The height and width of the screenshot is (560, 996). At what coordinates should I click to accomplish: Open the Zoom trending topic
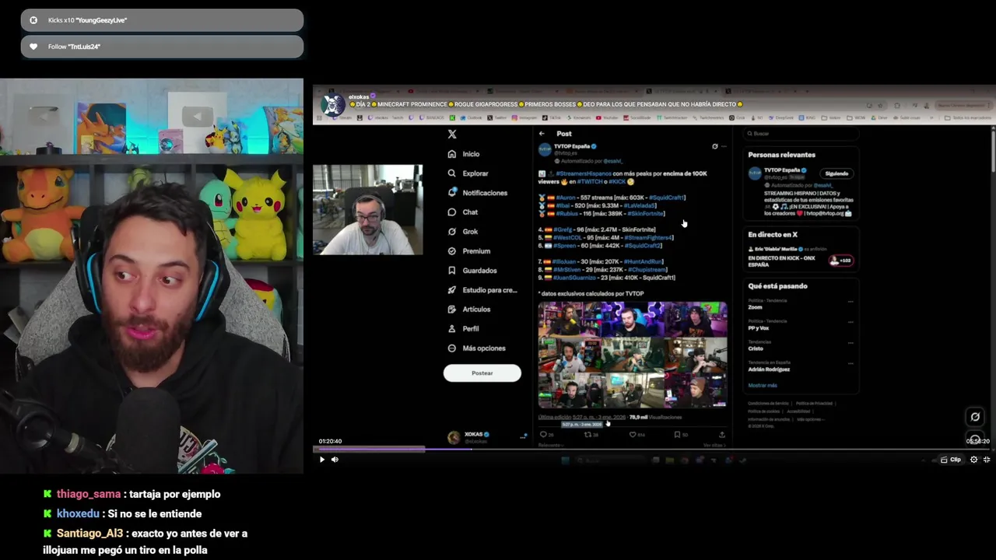click(x=801, y=304)
